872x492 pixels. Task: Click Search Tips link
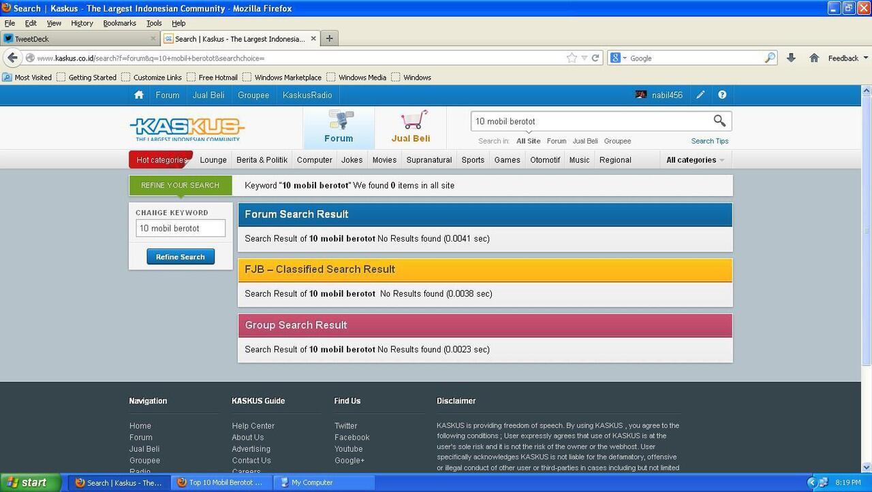click(710, 141)
